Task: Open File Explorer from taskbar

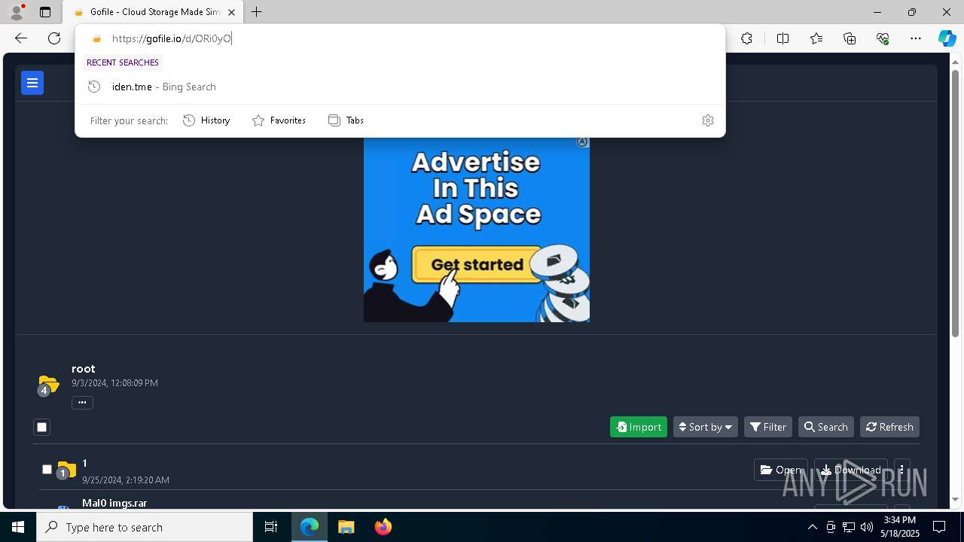Action: coord(346,527)
